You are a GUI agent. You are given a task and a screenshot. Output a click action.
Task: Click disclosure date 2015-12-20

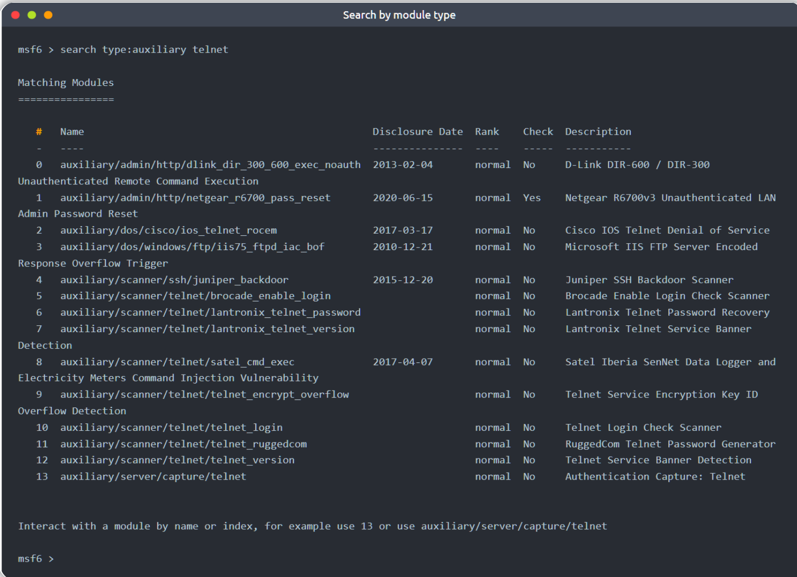(x=402, y=280)
